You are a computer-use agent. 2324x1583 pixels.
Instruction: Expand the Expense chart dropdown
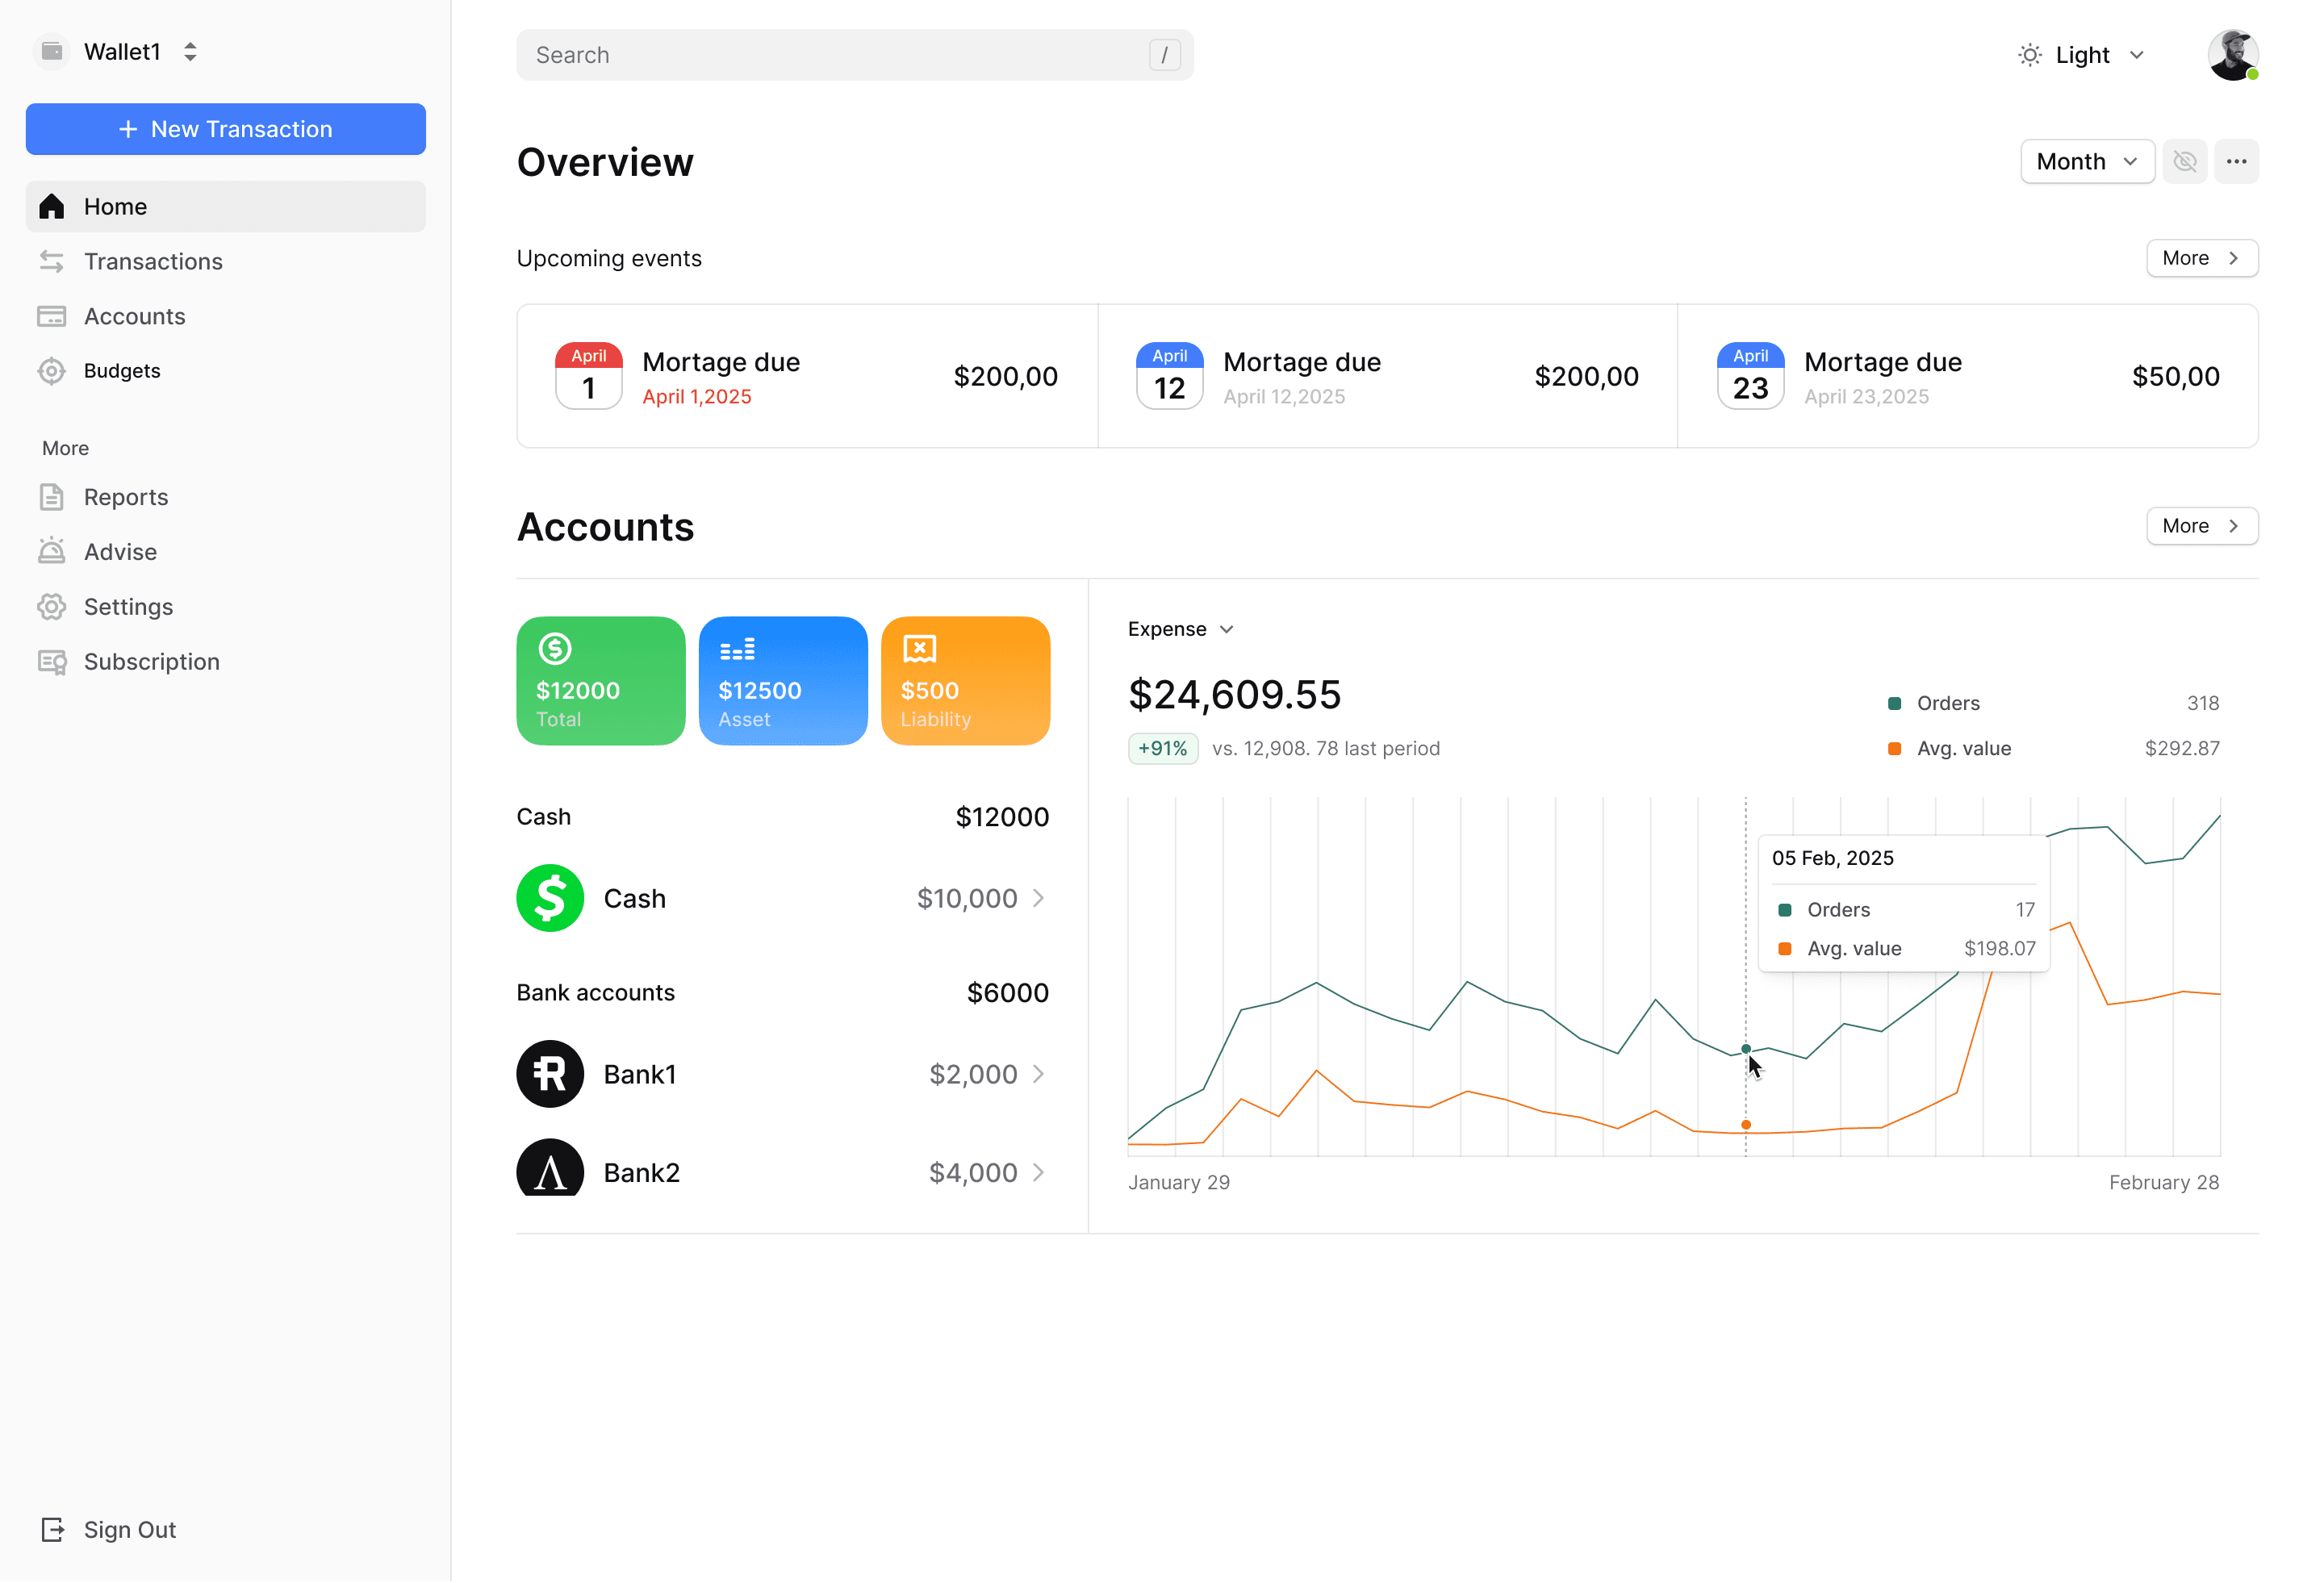tap(1180, 629)
